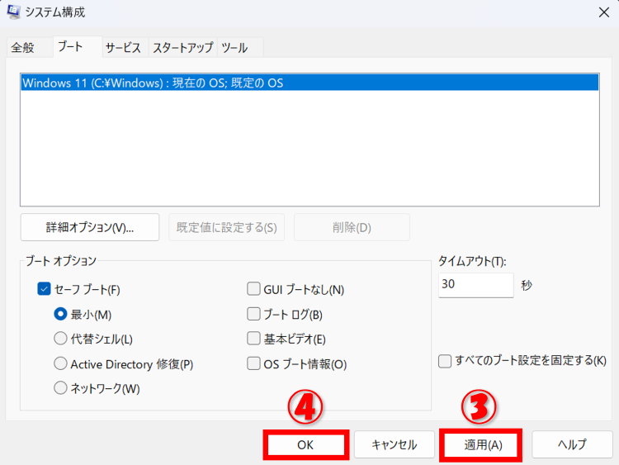Click the キャンセル button
The height and width of the screenshot is (465, 619).
pyautogui.click(x=394, y=444)
